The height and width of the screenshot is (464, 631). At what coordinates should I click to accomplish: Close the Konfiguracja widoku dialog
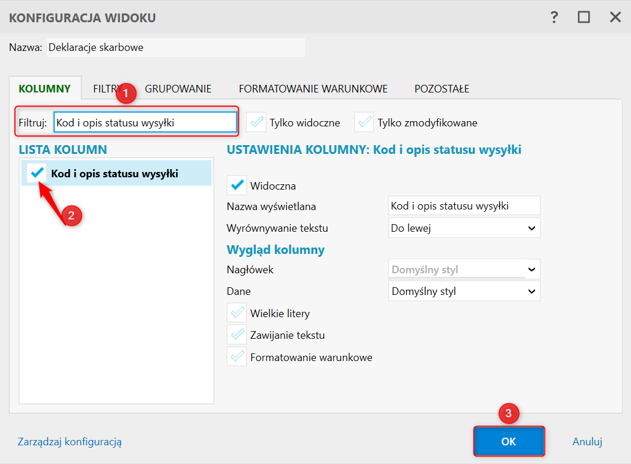615,18
